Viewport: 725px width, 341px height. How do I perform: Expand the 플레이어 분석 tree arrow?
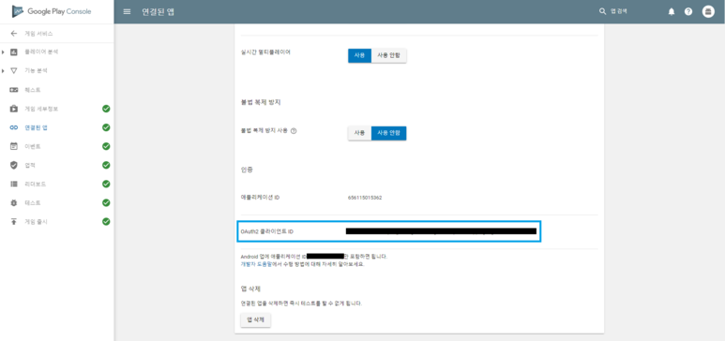click(x=3, y=52)
